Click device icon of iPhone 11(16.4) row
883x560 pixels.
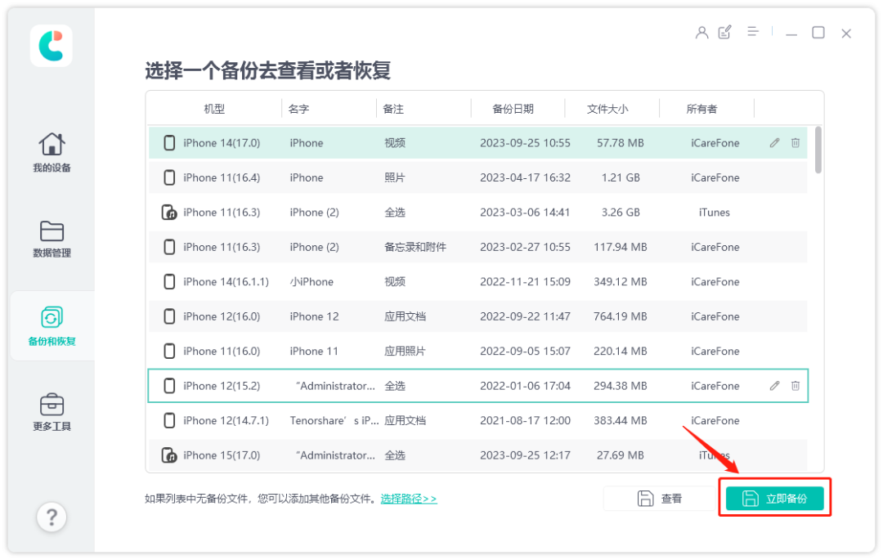(x=169, y=178)
